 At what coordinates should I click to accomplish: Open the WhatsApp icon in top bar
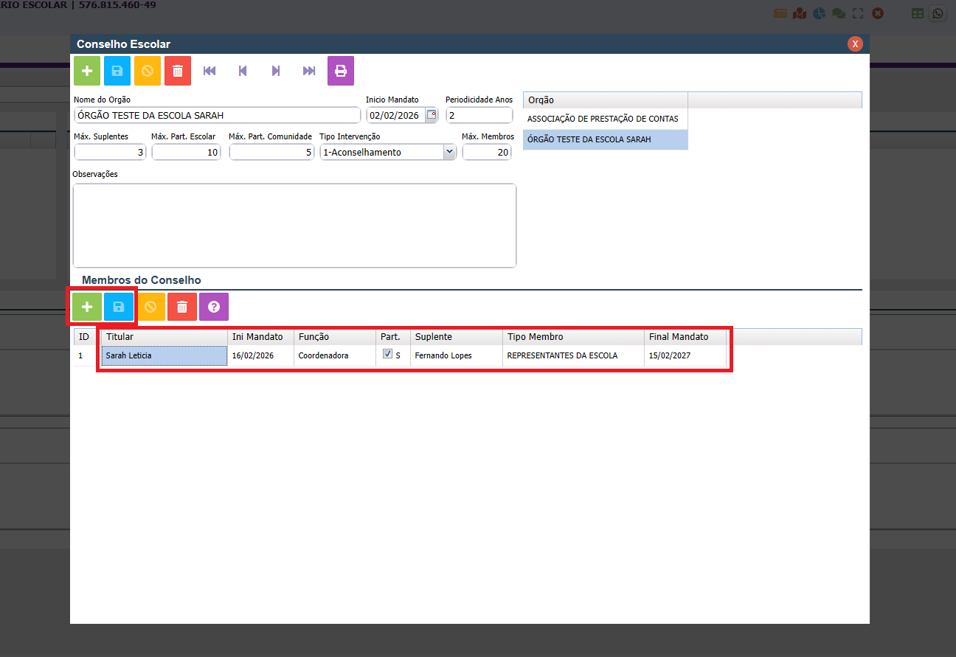point(938,13)
